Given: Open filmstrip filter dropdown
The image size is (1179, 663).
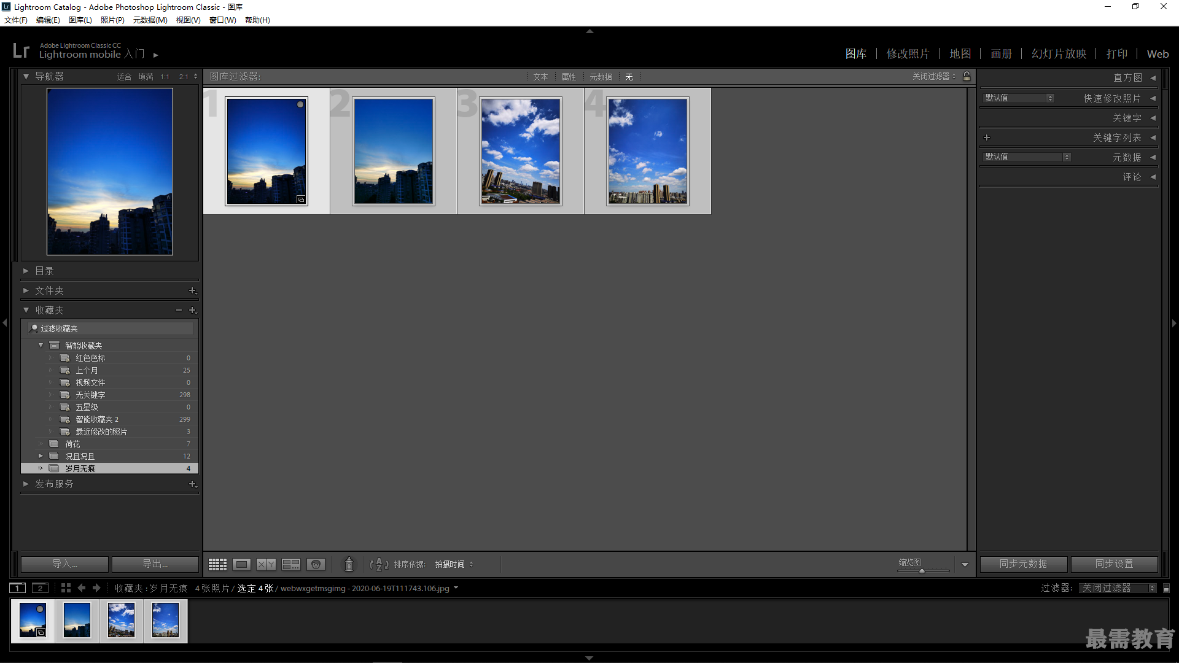Looking at the screenshot, I should tap(1118, 588).
